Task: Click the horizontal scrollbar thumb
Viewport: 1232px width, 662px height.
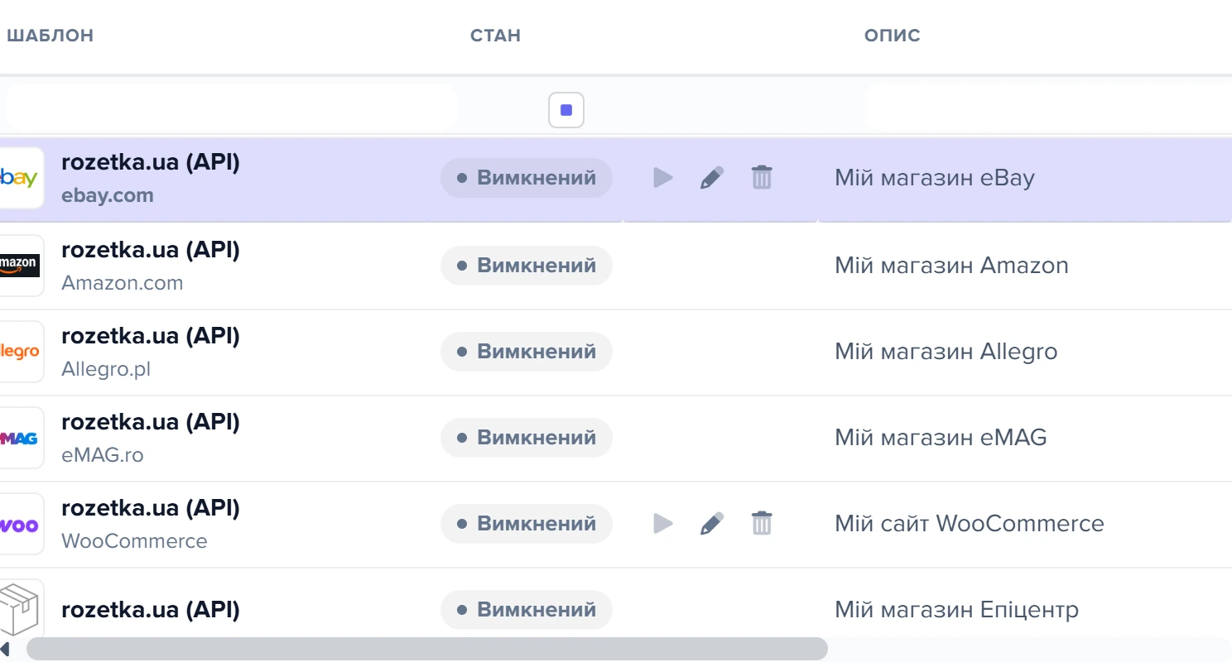Action: 427,649
